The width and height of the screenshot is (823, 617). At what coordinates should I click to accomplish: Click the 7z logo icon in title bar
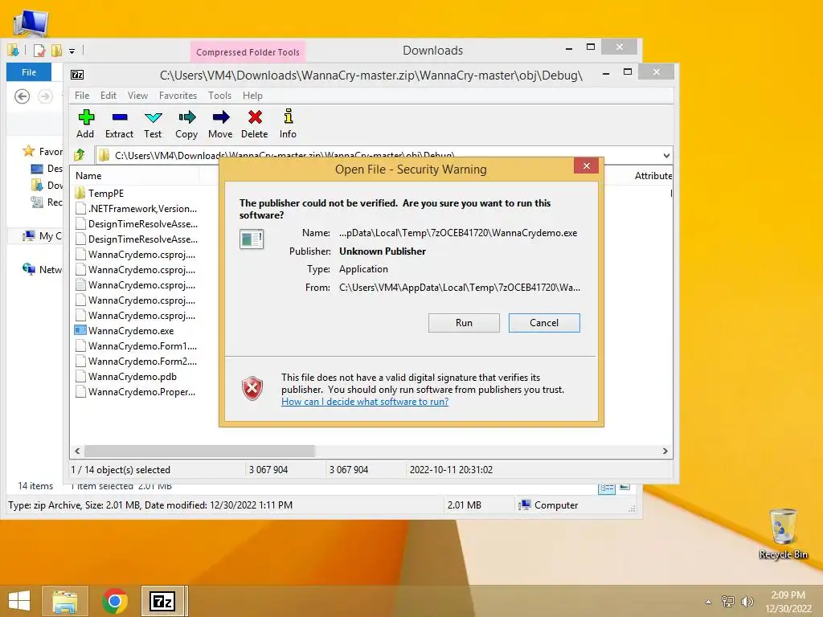coord(77,75)
